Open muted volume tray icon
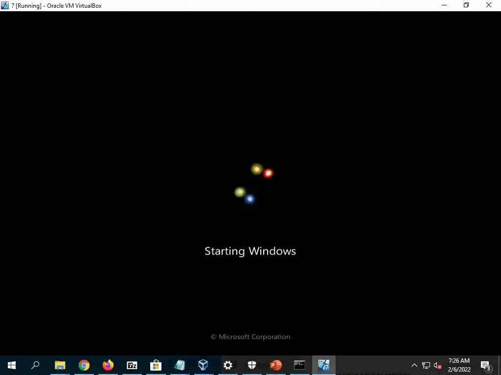The height and width of the screenshot is (375, 501). point(437,365)
